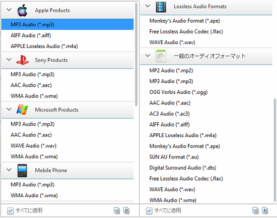Image resolution: width=277 pixels, height=218 pixels.
Task: Click the disc icon beside 一般のオーディオフォーマット
Action: 161,57
